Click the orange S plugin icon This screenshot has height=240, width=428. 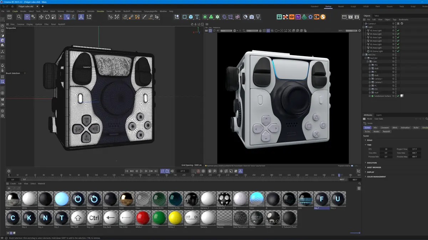pyautogui.click(x=323, y=17)
